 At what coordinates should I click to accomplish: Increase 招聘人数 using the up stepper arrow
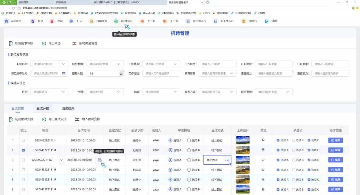(121, 72)
